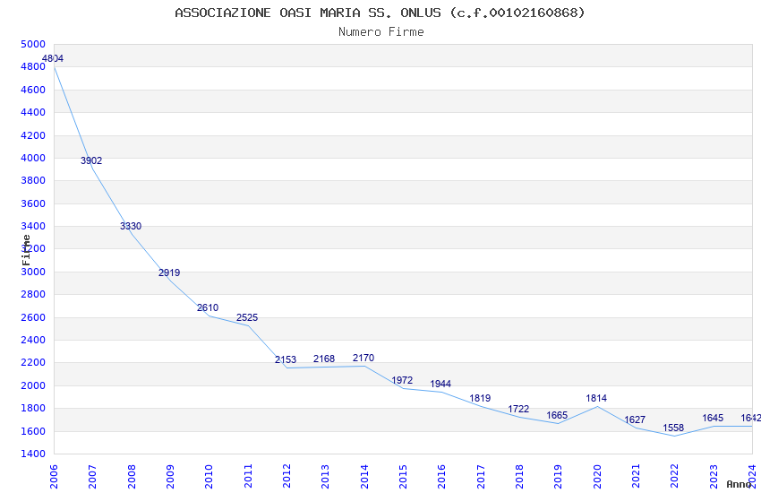Image resolution: width=761 pixels, height=493 pixels.
Task: Click x-axis year label 2009
Action: 170,477
